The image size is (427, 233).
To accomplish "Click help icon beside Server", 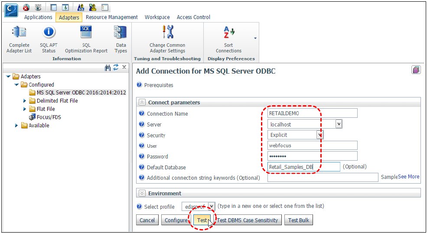I will pyautogui.click(x=142, y=124).
